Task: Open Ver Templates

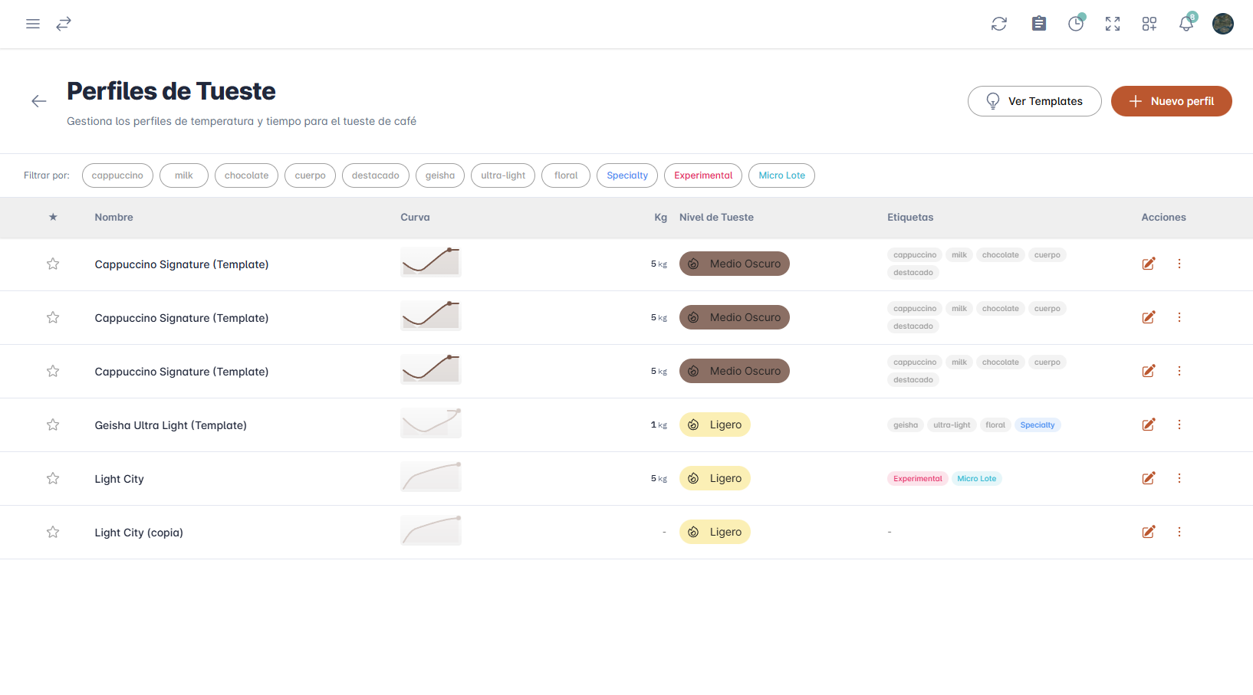Action: [x=1034, y=101]
